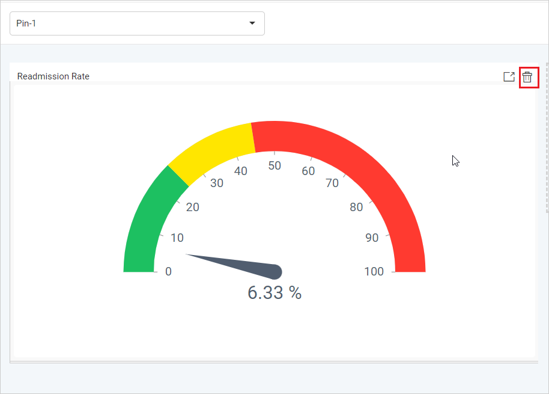Click the 40 scale label on gauge

241,171
